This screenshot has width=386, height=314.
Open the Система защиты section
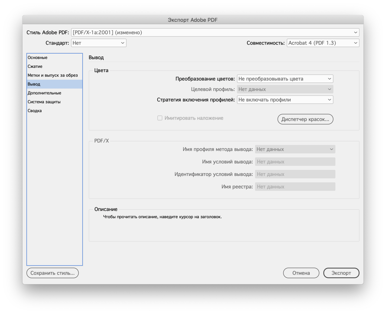click(55, 102)
